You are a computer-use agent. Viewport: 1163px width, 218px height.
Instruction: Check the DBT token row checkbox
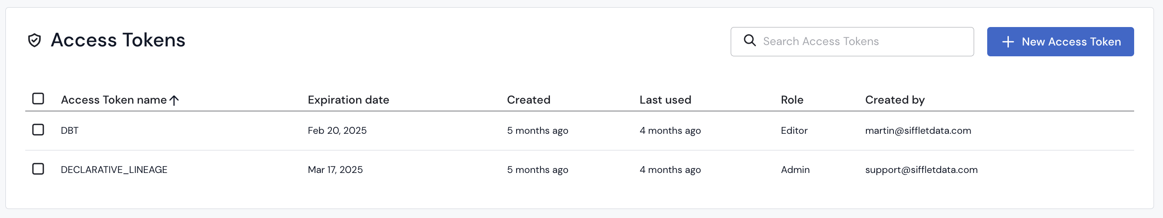[x=38, y=130]
